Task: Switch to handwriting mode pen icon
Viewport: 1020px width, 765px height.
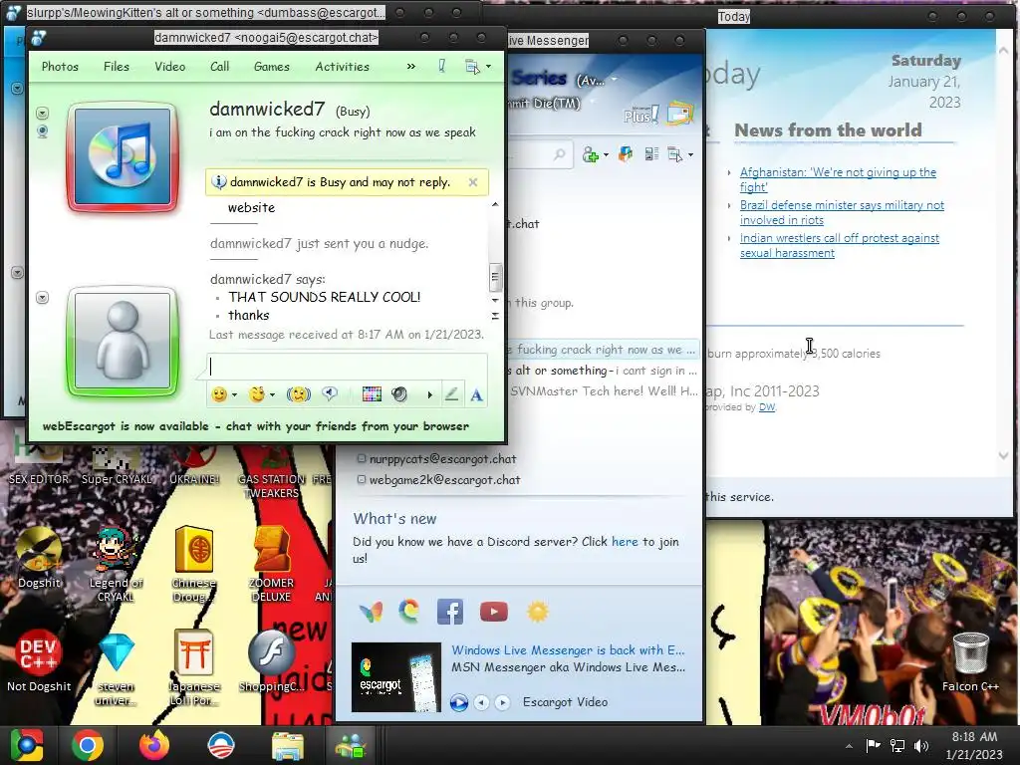Action: coord(451,394)
